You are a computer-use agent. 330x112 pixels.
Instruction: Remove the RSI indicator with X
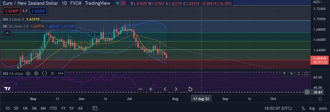[x=52, y=74]
